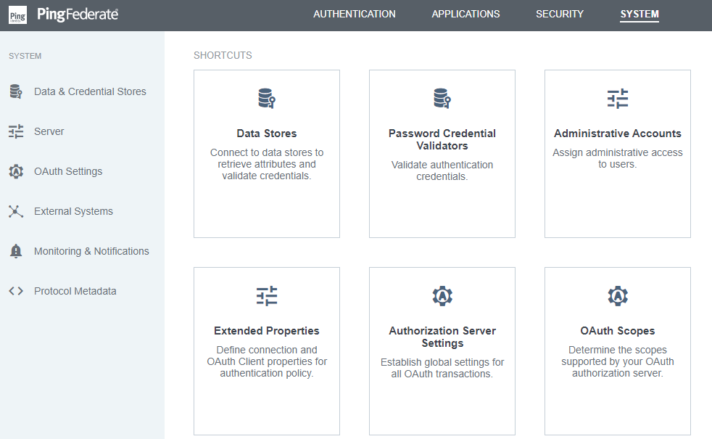
Task: Open the Extended Properties shortcut title
Action: (267, 331)
